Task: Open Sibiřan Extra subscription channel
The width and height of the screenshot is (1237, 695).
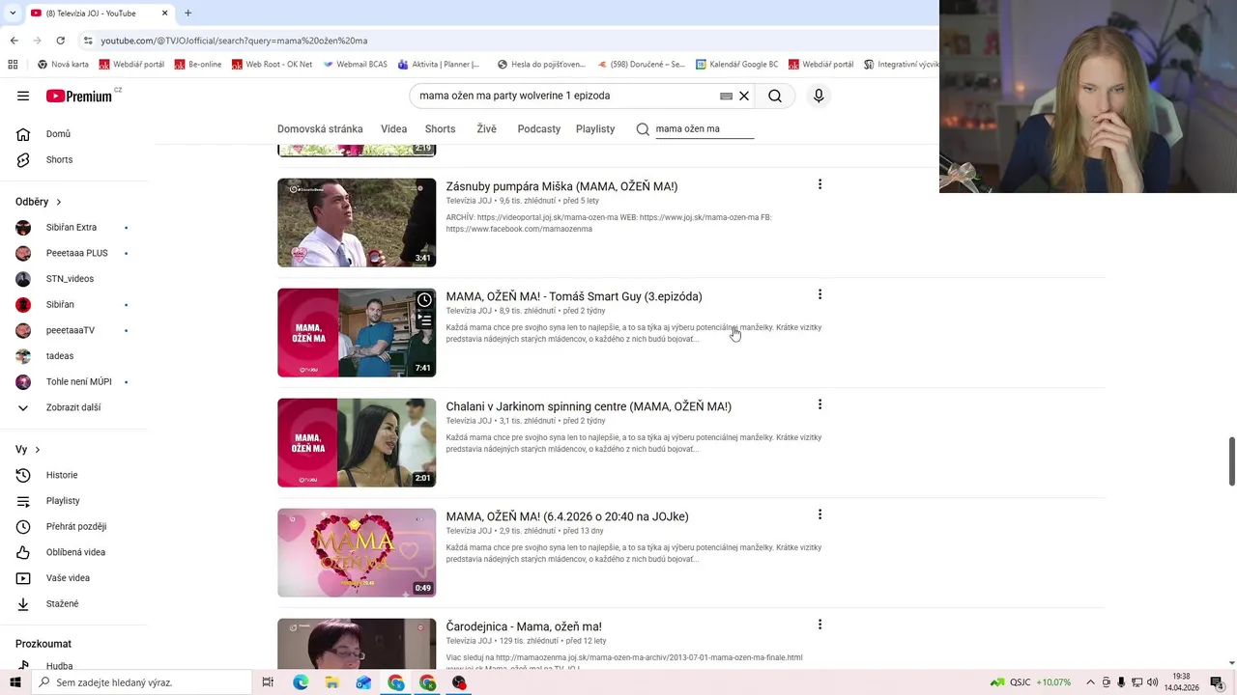Action: [73, 228]
